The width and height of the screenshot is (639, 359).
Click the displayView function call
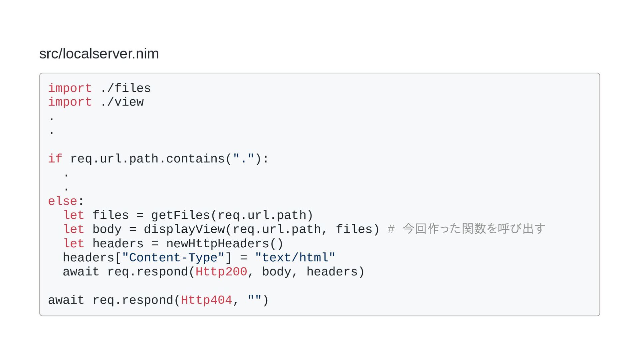click(184, 229)
